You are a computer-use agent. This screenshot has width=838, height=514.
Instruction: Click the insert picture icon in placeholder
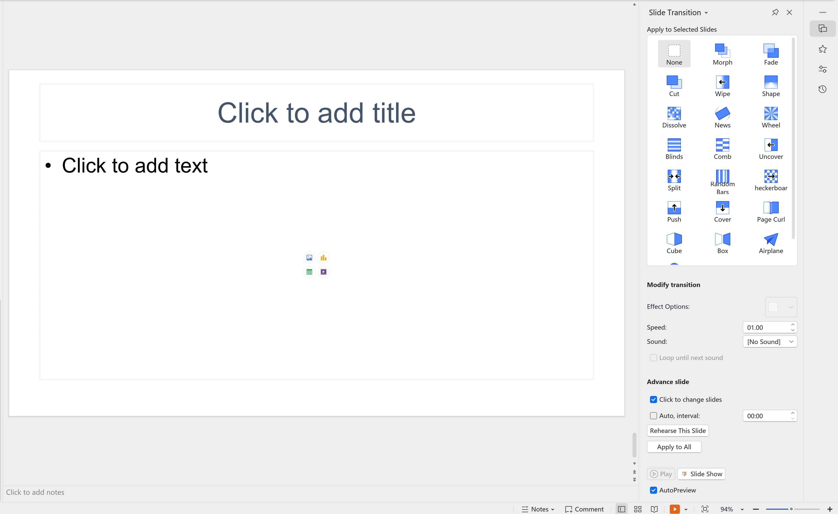309,258
